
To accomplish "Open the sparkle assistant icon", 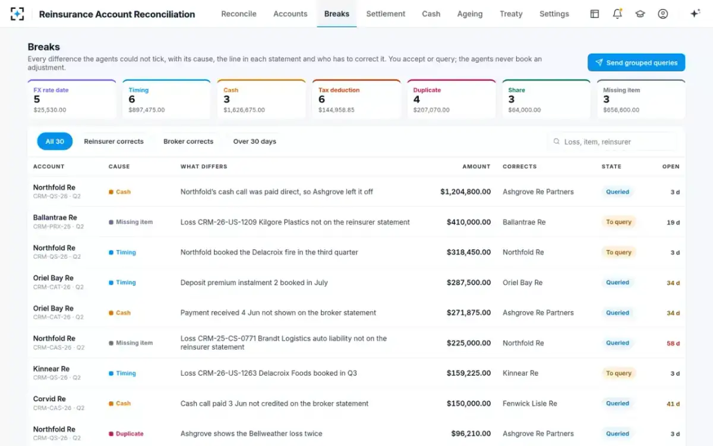I will coord(695,14).
